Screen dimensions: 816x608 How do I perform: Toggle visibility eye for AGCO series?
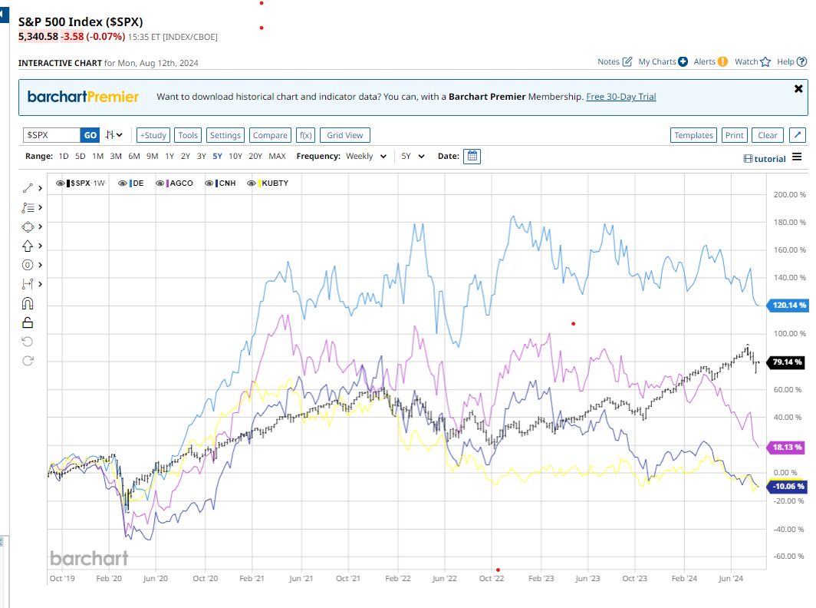160,183
